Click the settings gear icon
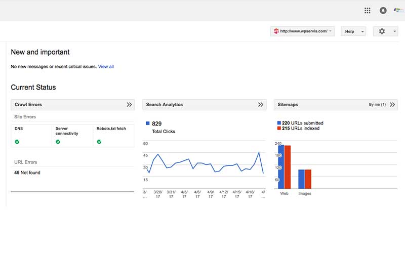This screenshot has height=253, width=405. pos(382,31)
